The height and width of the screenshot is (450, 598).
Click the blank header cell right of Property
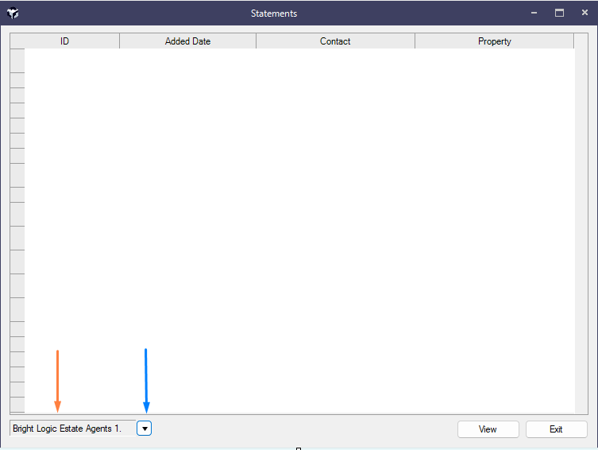point(581,41)
